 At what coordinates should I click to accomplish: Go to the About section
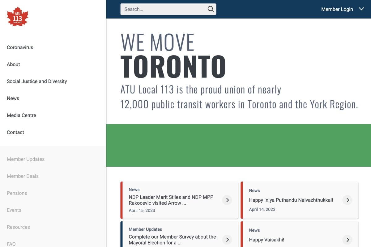13,65
